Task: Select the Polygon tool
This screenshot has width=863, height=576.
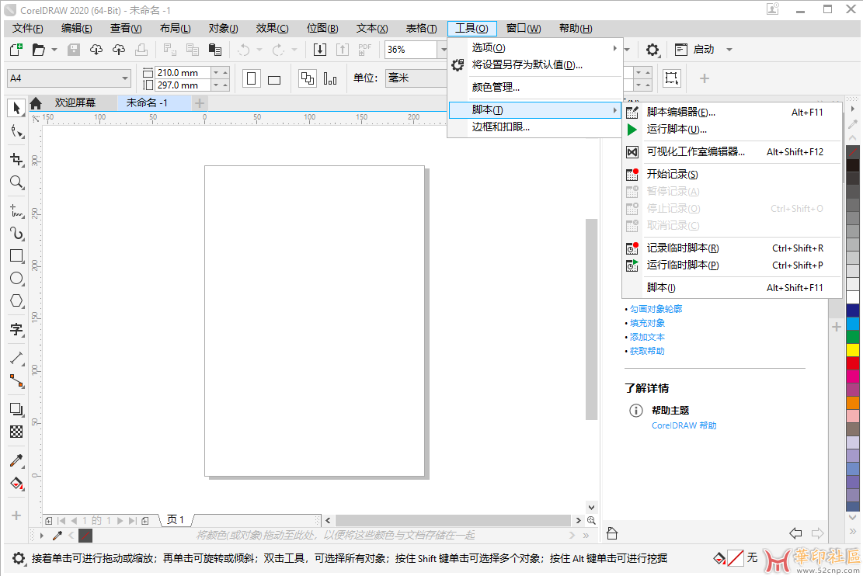Action: [x=16, y=301]
